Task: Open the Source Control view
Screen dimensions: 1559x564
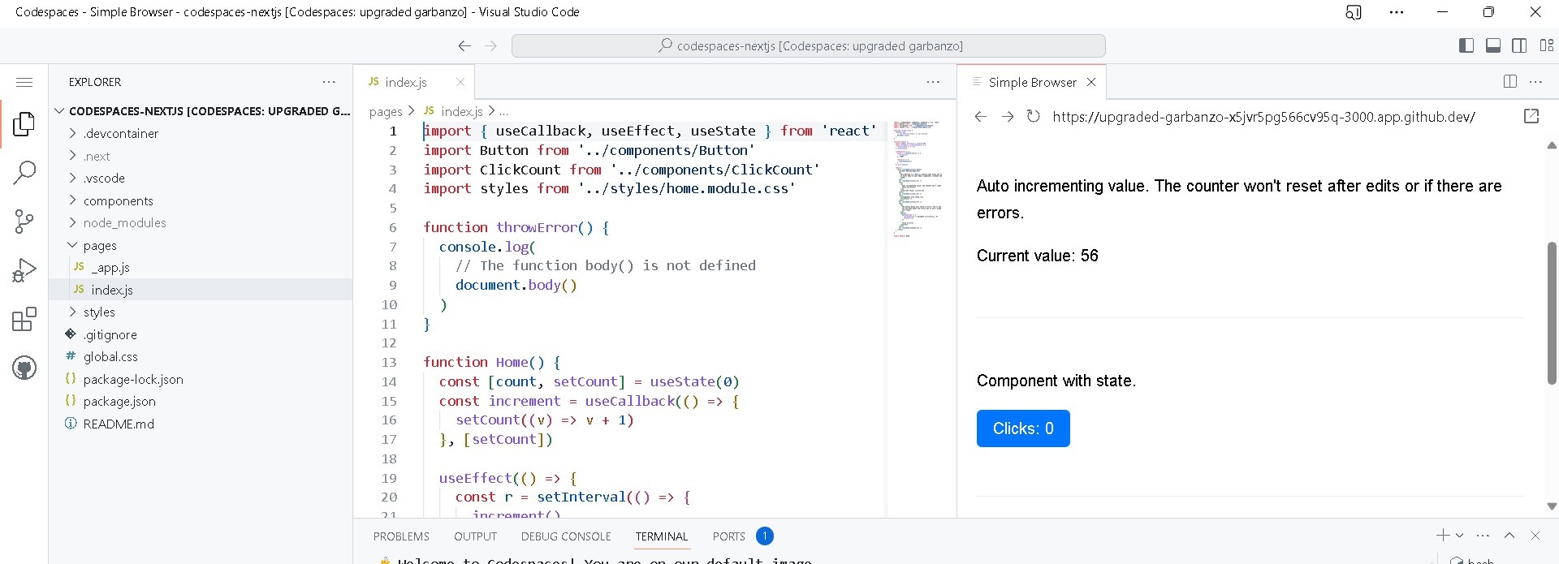Action: coord(24,222)
